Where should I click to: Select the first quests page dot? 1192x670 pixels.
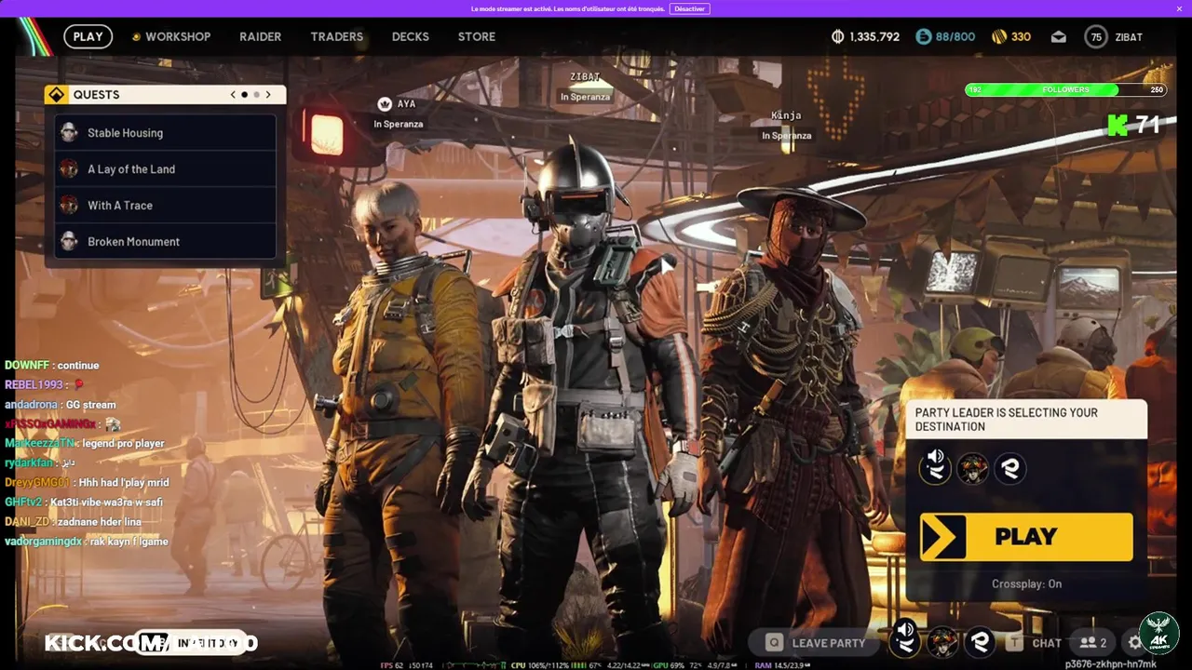[x=244, y=95]
